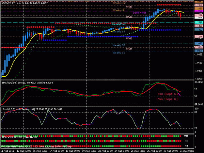Image resolution: width=204 pixels, height=153 pixels.
Task: Click the Weekly R1 level label
Action: [119, 10]
